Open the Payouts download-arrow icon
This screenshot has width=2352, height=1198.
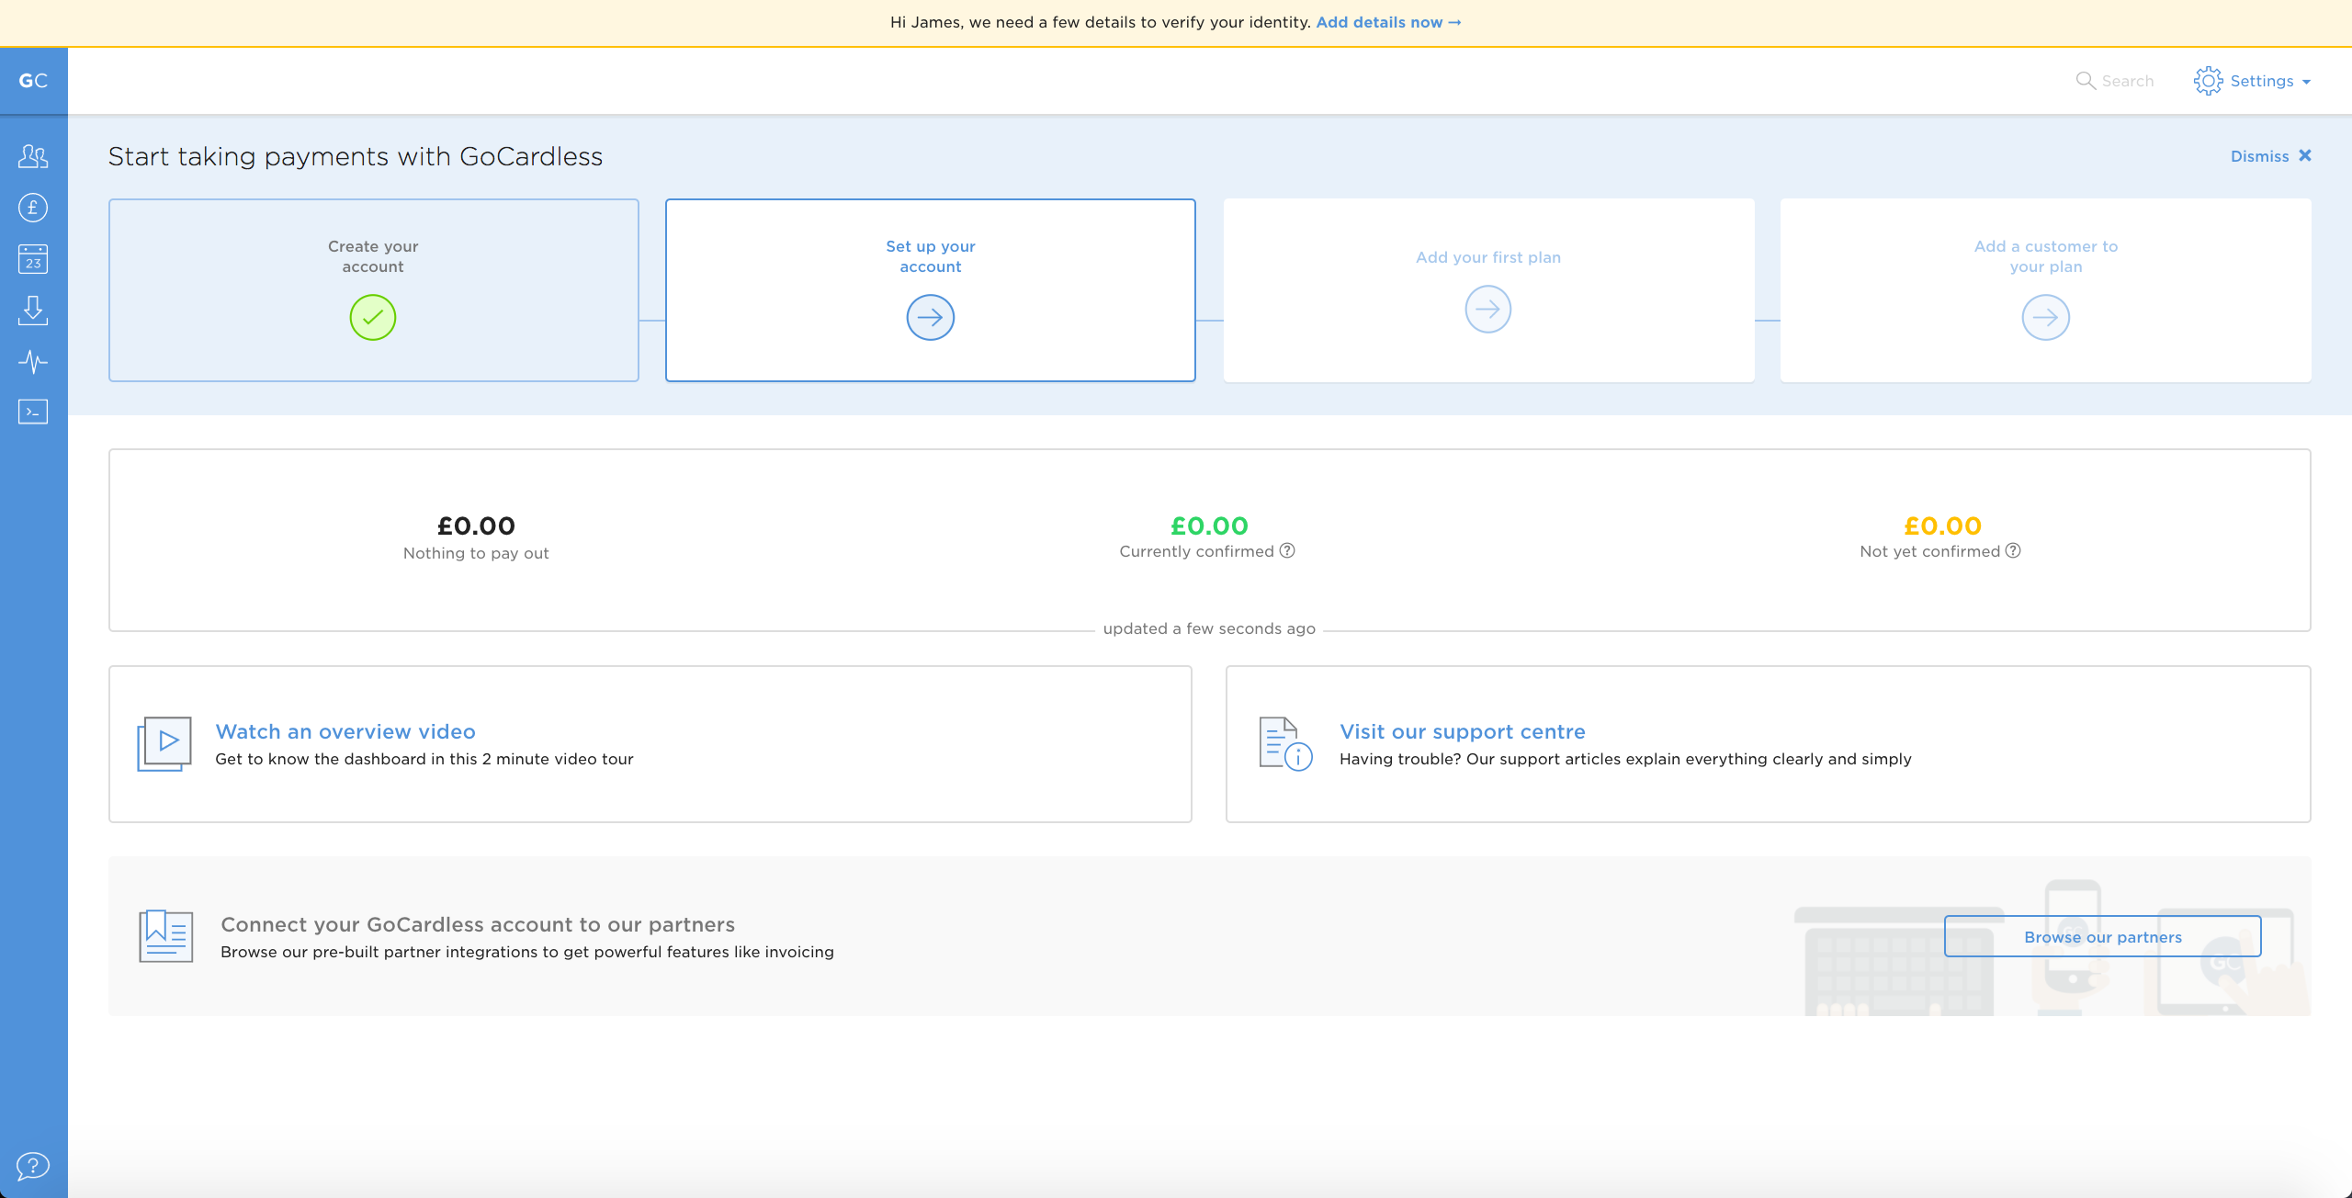(x=33, y=311)
